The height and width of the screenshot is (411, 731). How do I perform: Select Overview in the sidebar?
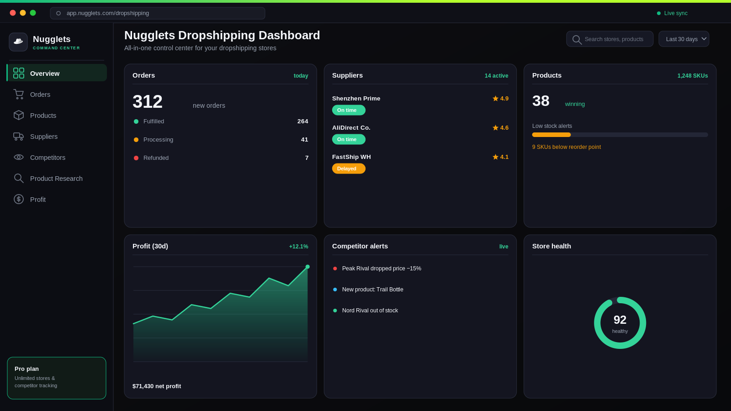[57, 73]
